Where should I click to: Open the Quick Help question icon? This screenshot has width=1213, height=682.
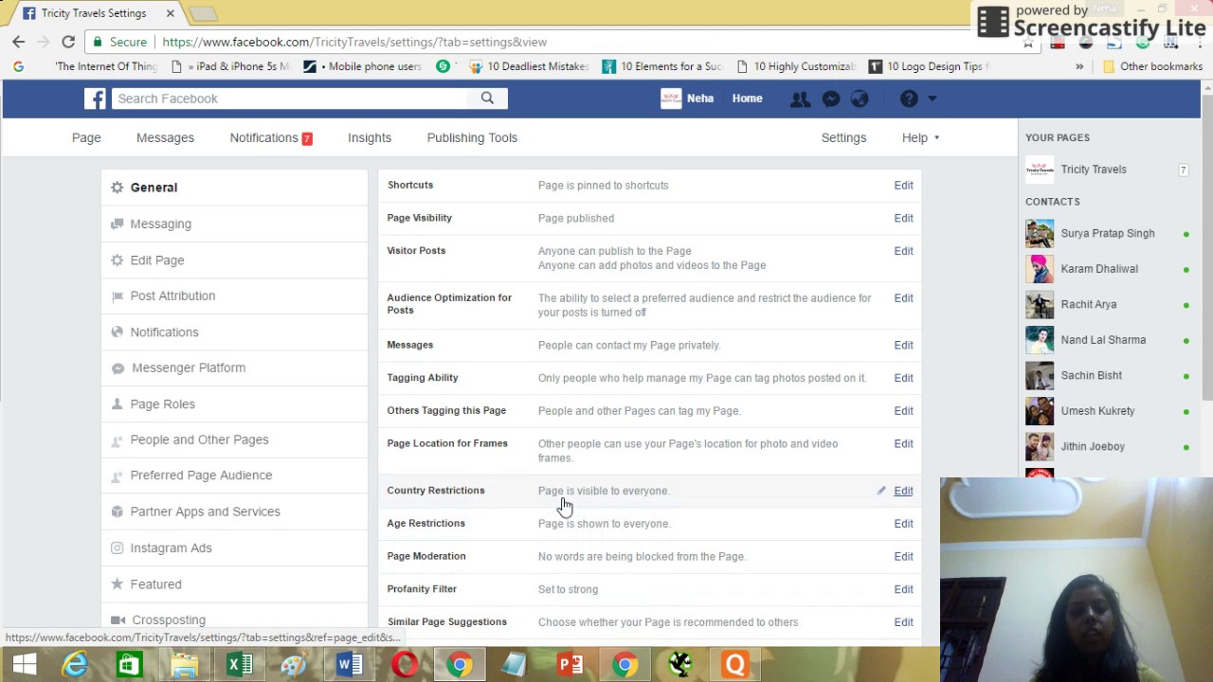pos(909,99)
